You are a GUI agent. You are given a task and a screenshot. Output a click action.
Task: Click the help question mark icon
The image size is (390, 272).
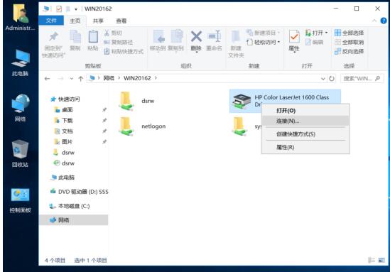[384, 21]
